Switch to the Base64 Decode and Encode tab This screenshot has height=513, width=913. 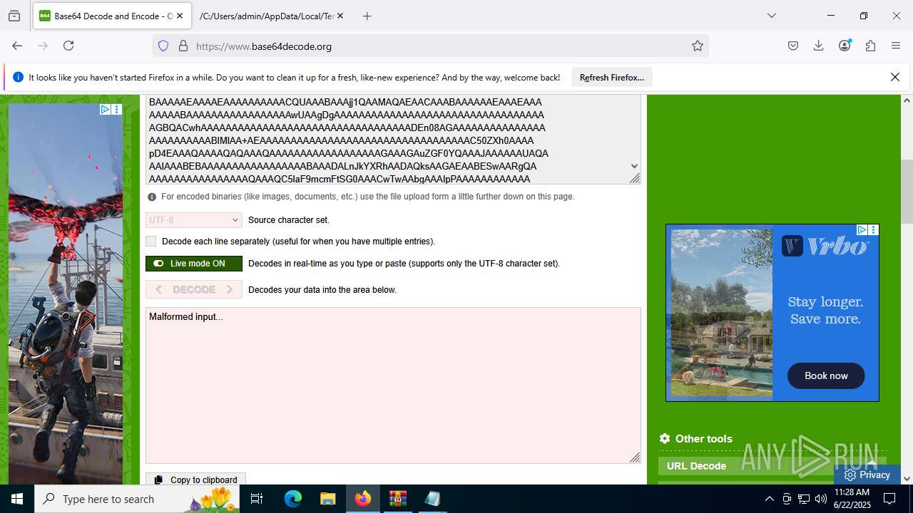[x=112, y=16]
